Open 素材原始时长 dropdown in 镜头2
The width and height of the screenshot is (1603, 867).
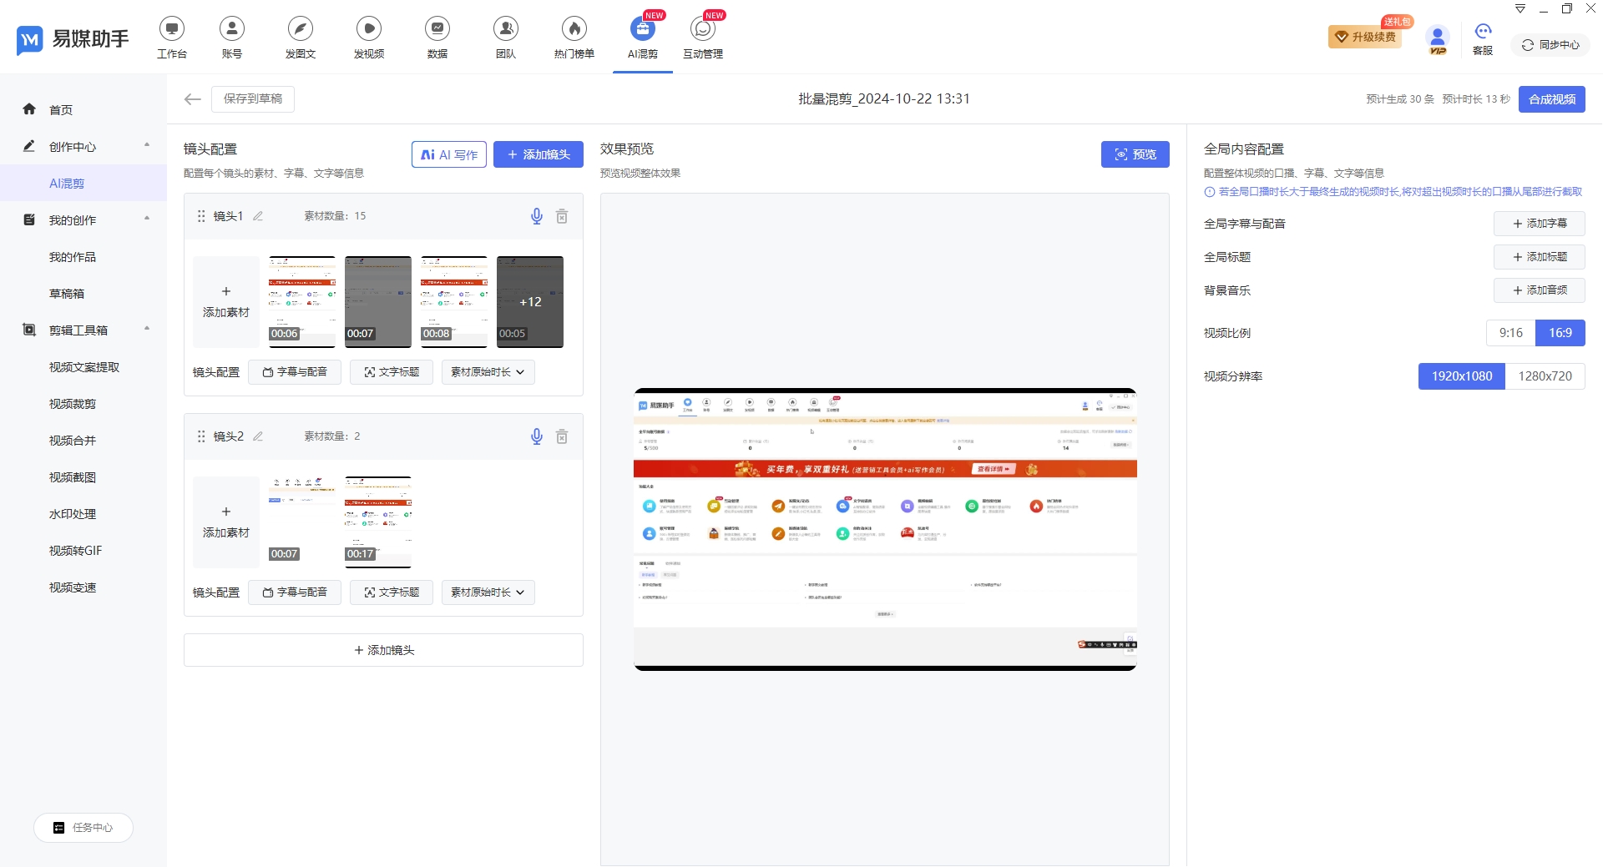point(488,592)
